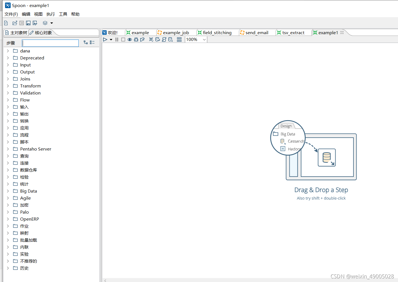398x282 pixels.
Task: Focus the 步骤 search input field
Action: [x=50, y=43]
